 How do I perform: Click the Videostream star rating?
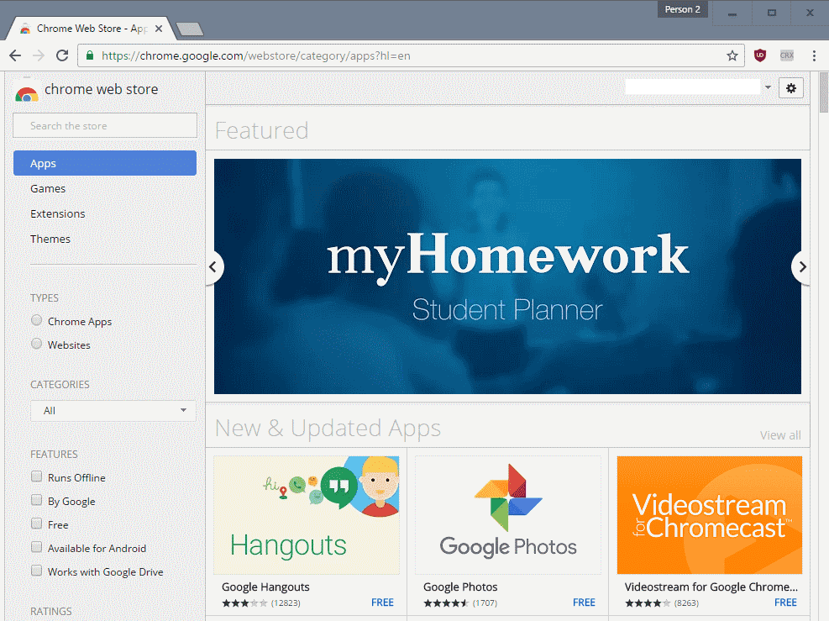[648, 603]
